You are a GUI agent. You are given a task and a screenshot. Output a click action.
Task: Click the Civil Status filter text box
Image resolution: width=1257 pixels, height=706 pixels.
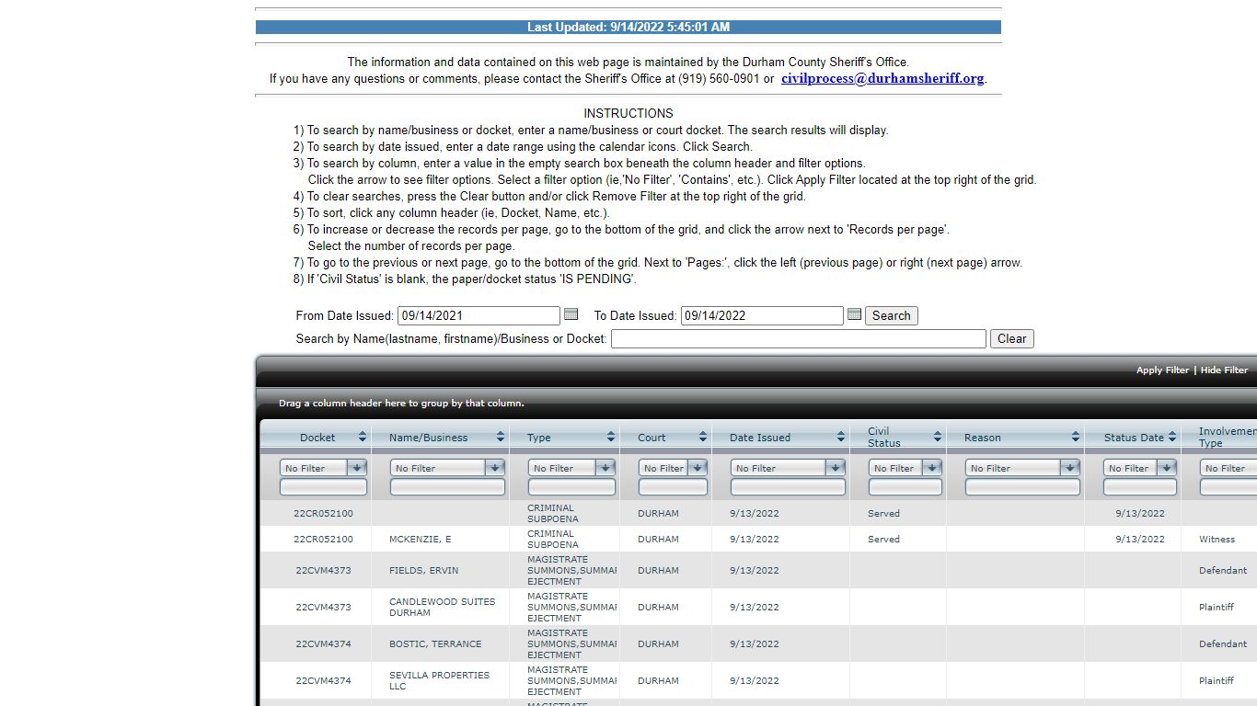905,487
